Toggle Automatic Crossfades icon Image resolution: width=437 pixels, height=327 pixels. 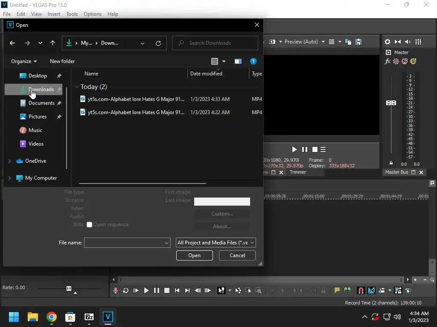pos(371,290)
